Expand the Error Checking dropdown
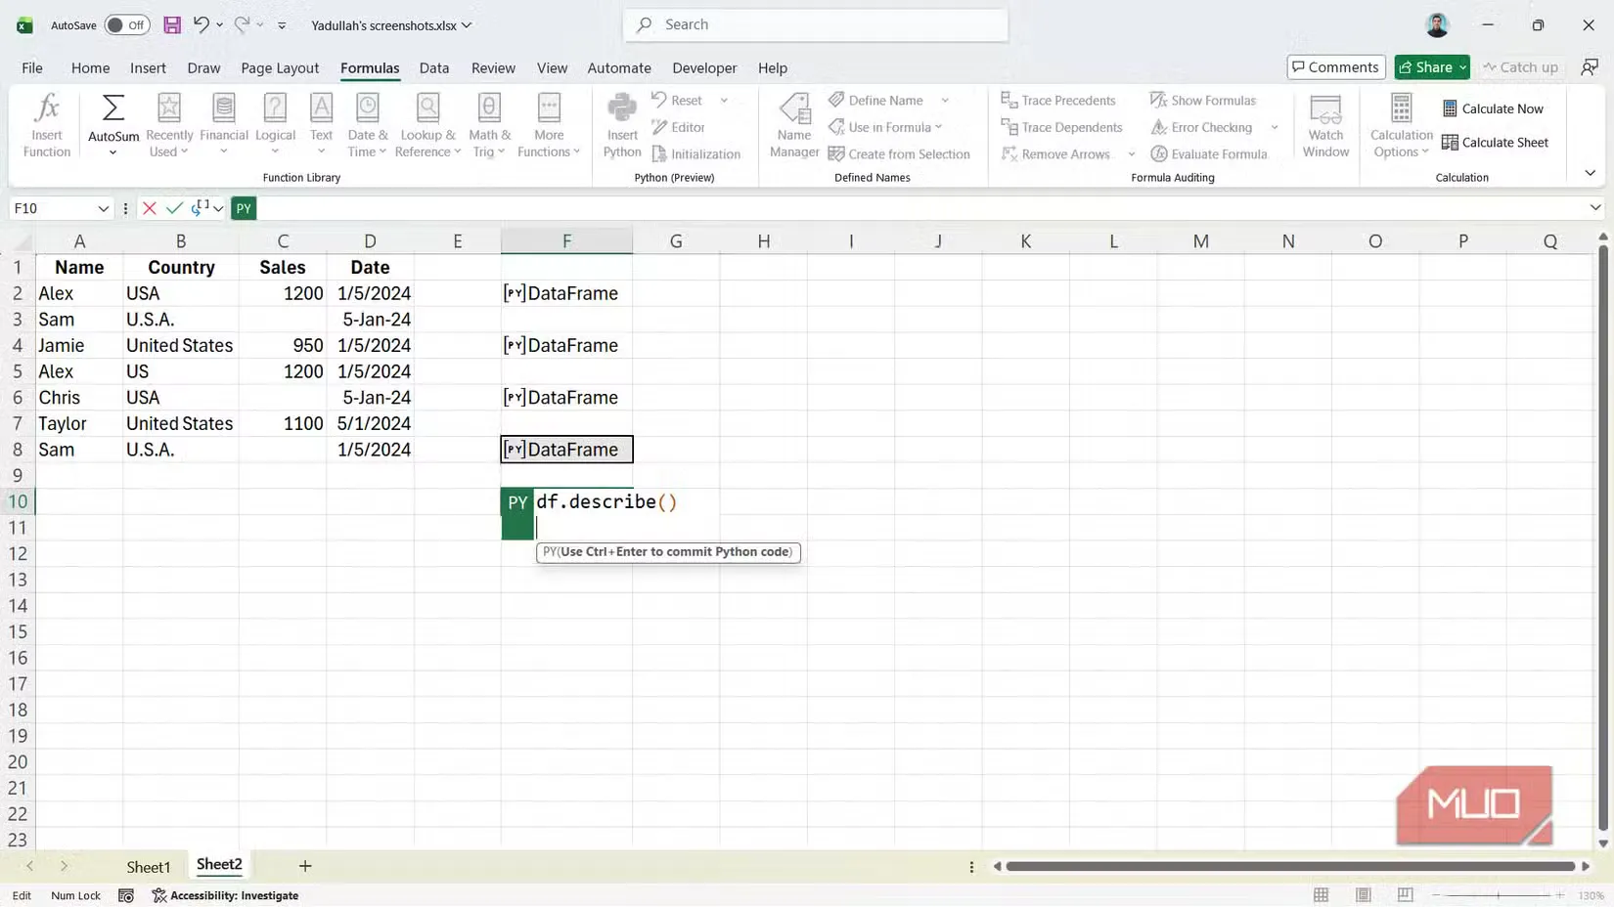The image size is (1614, 907). point(1275,127)
